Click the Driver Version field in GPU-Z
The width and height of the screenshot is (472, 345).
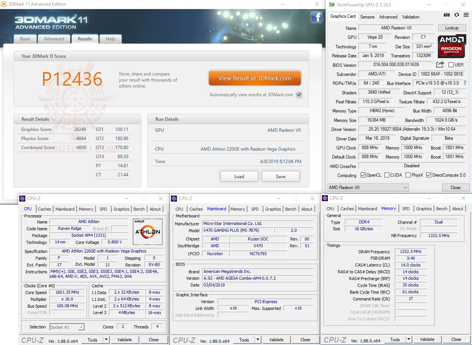click(x=412, y=129)
